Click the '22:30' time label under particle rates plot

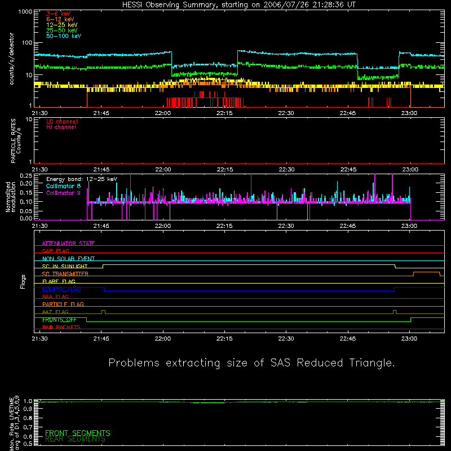[286, 170]
